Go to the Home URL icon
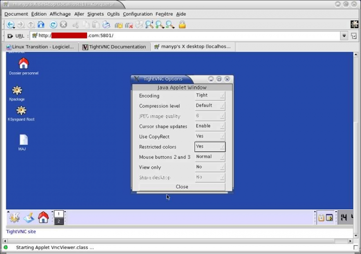The height and width of the screenshot is (254, 361). click(x=41, y=25)
